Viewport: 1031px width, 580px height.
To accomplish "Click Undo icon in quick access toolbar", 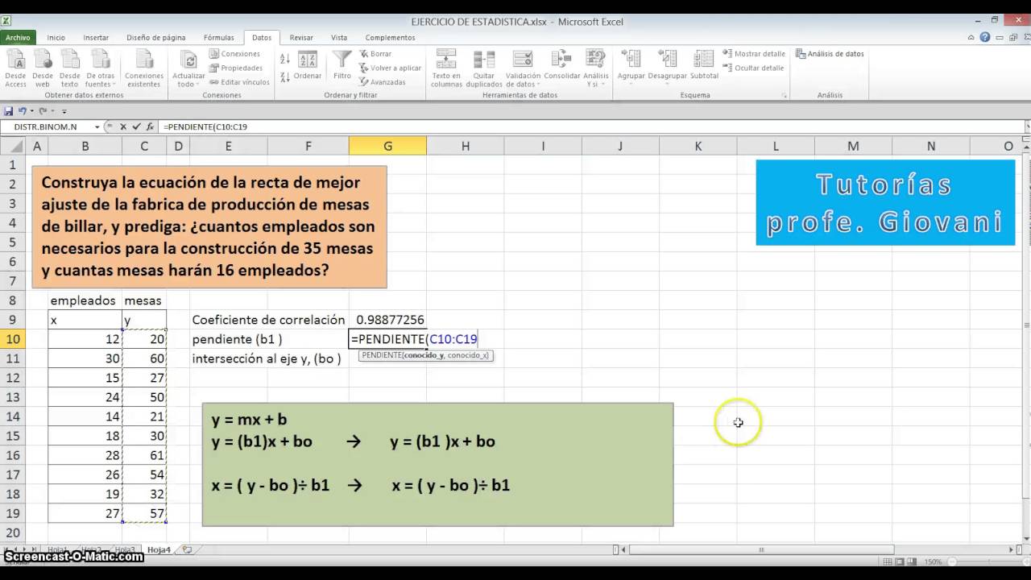I will click(x=22, y=111).
